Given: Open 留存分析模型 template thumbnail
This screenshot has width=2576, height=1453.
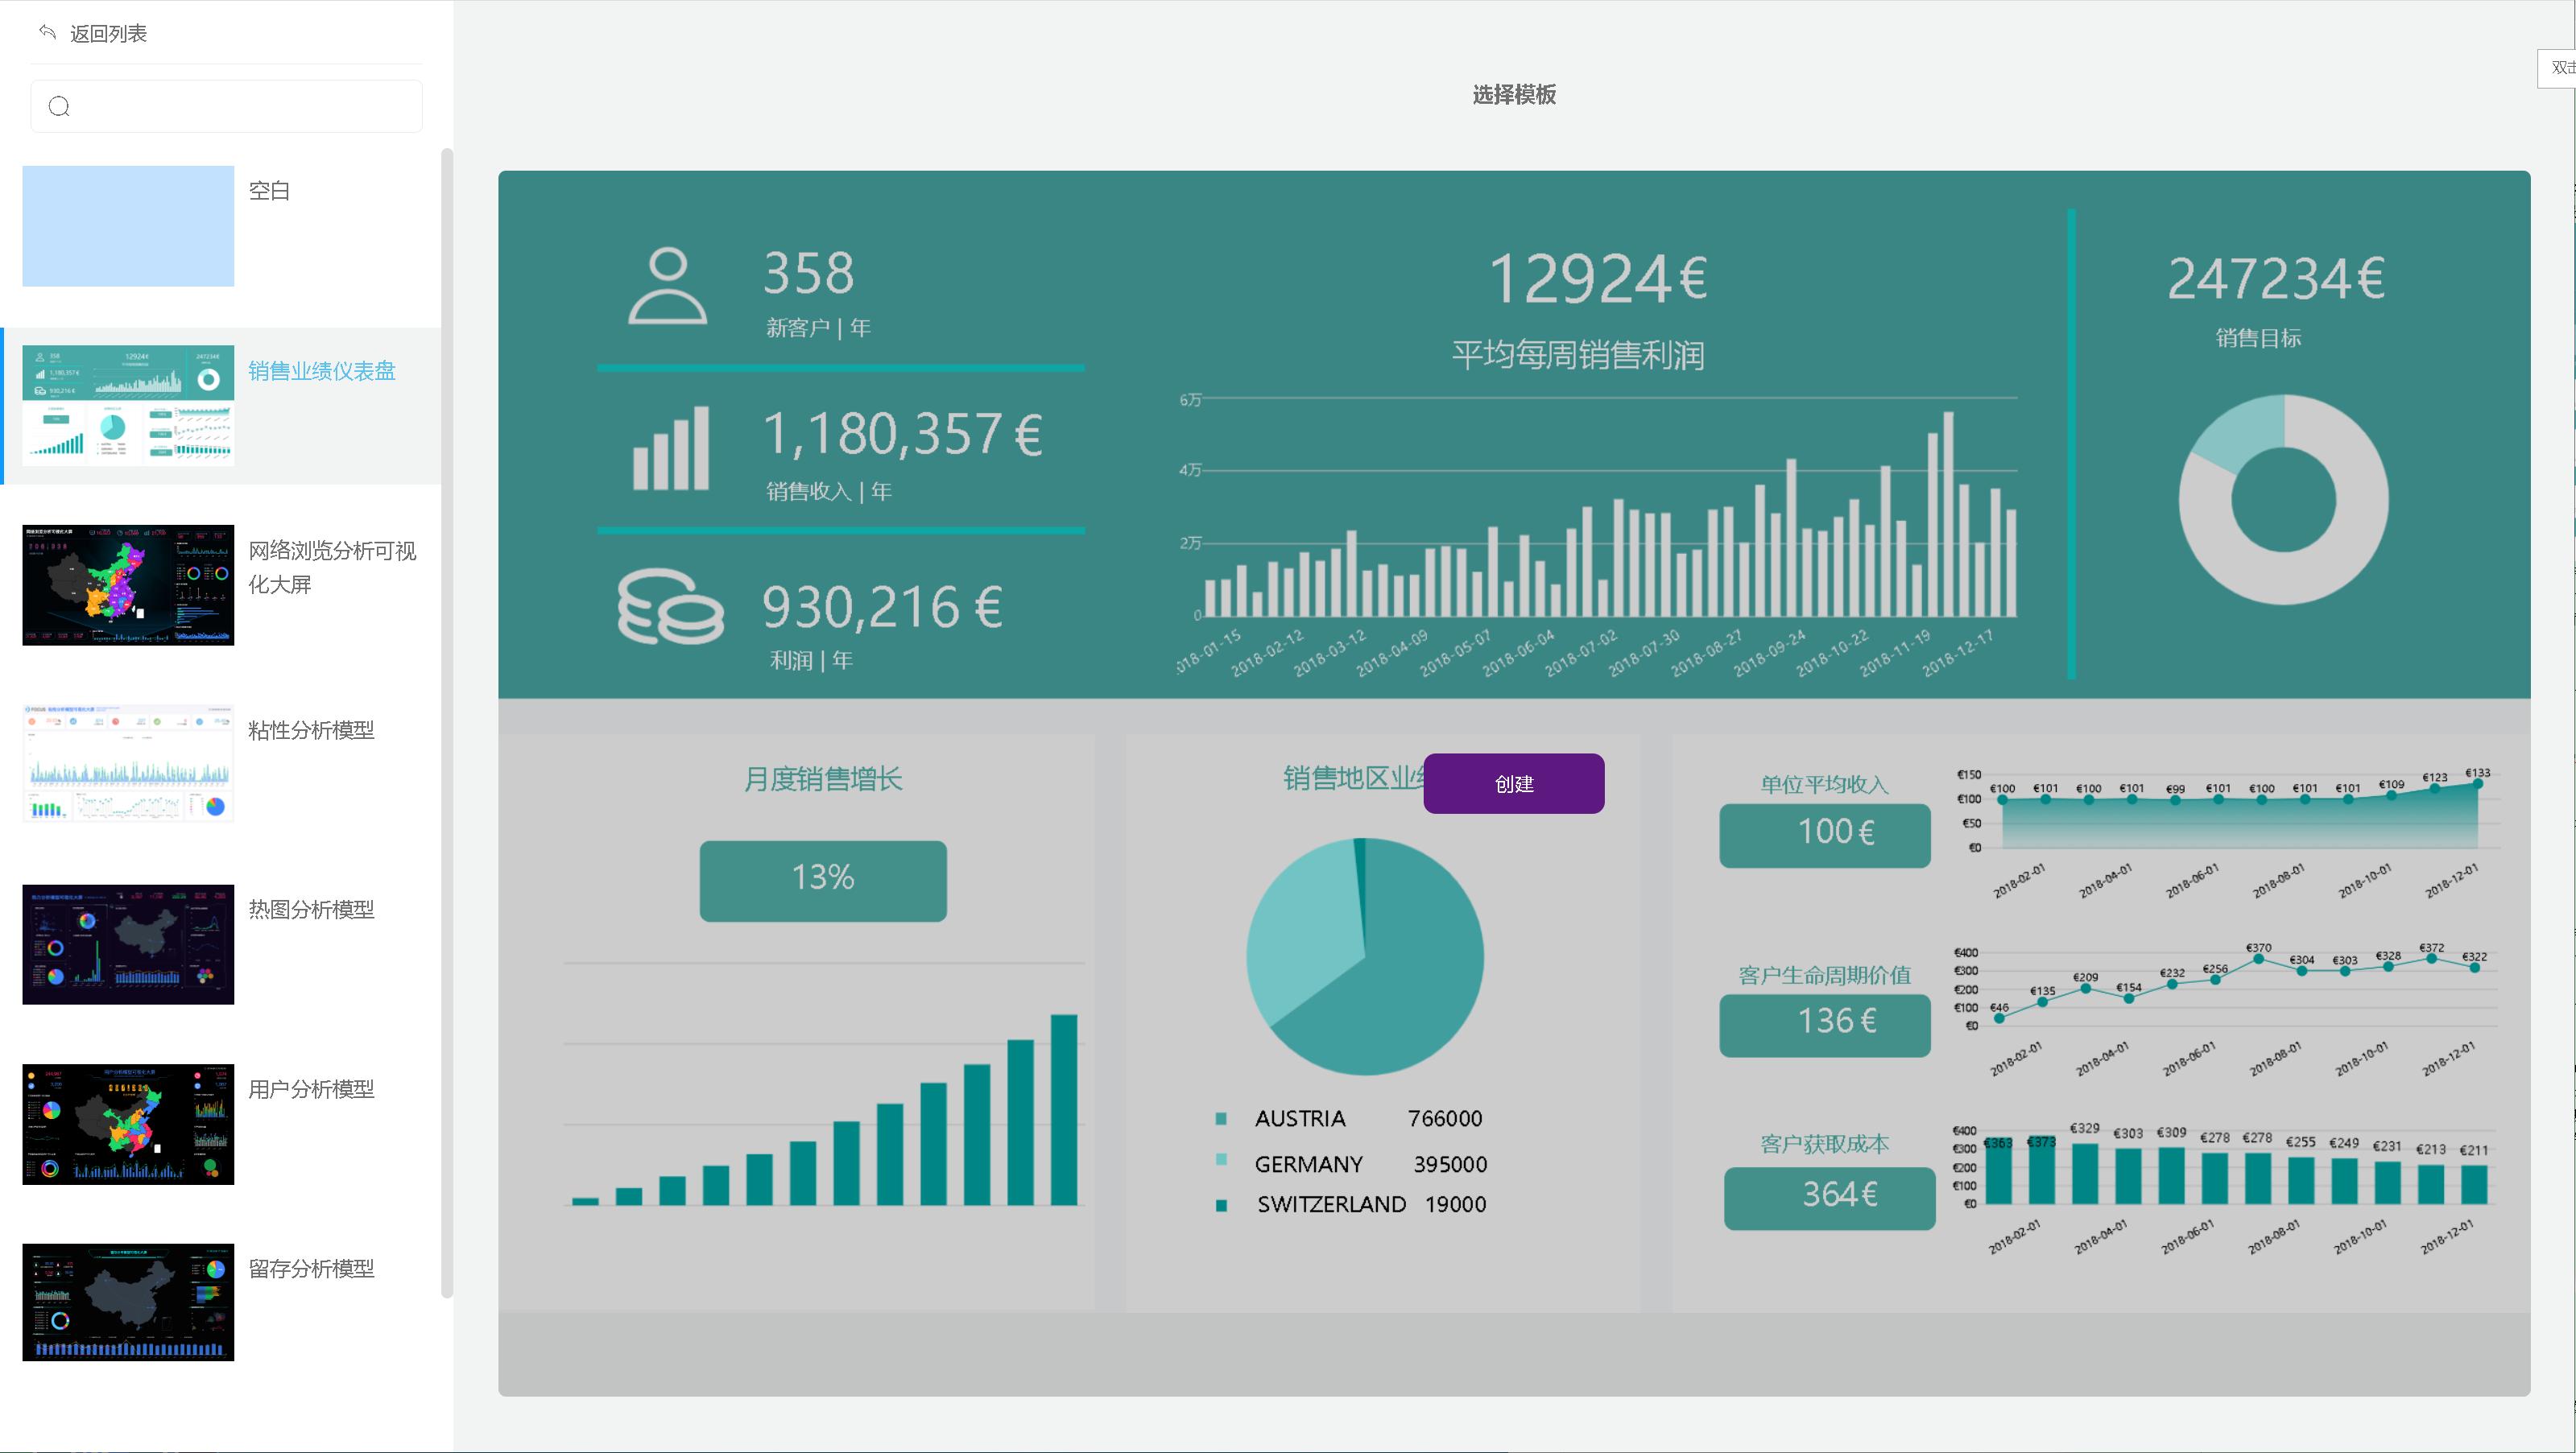Looking at the screenshot, I should [128, 1302].
